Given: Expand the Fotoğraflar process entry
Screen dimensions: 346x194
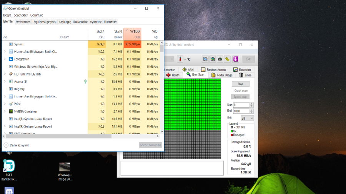Looking at the screenshot, I should click(x=5, y=59).
